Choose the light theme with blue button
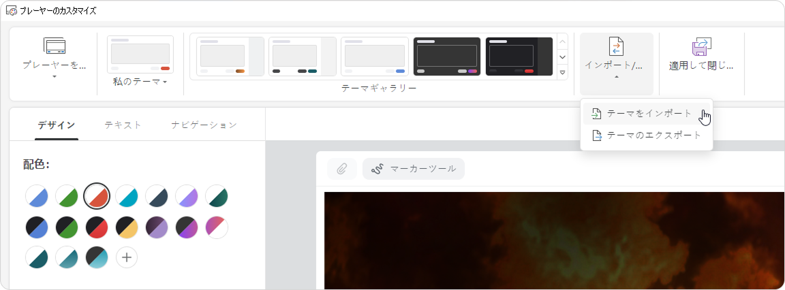 click(375, 56)
